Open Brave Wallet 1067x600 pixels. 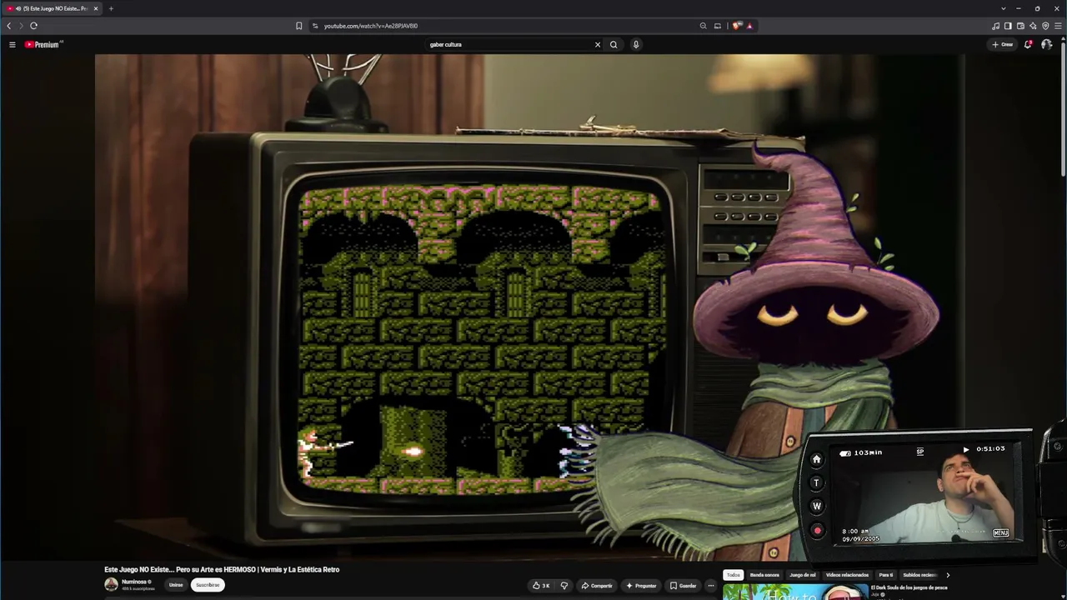pos(1020,26)
